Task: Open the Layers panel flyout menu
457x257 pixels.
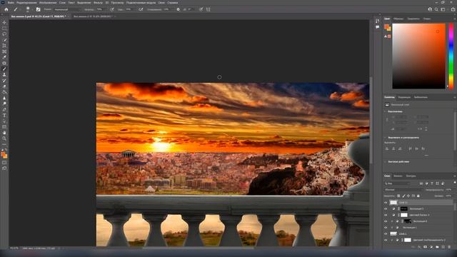Action: (455, 176)
